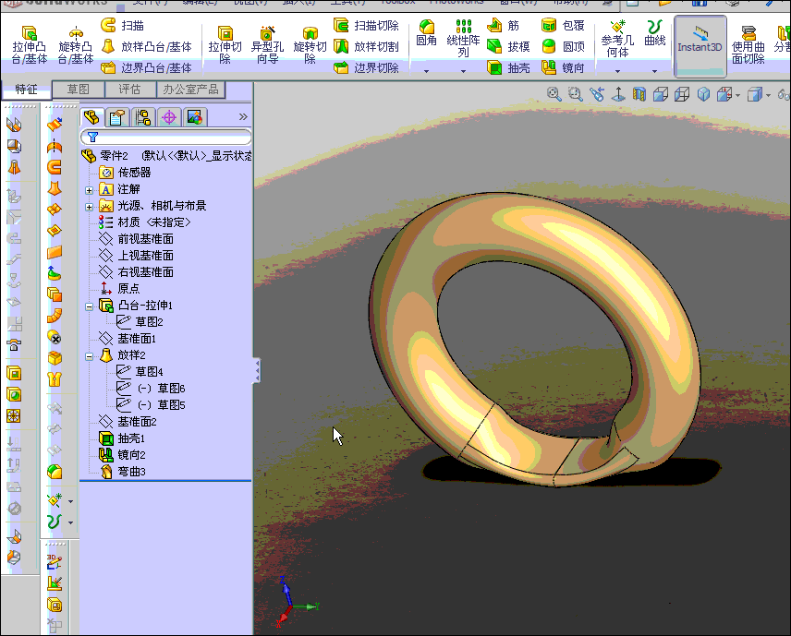Open the 圆角 fillet dropdown arrow

426,71
